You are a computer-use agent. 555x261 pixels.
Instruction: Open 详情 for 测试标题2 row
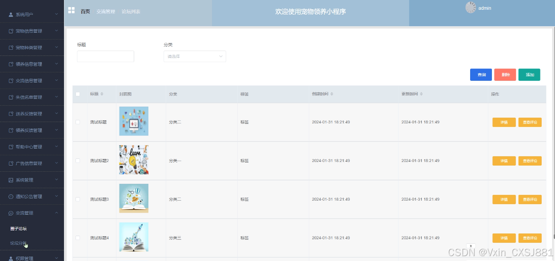(x=504, y=161)
